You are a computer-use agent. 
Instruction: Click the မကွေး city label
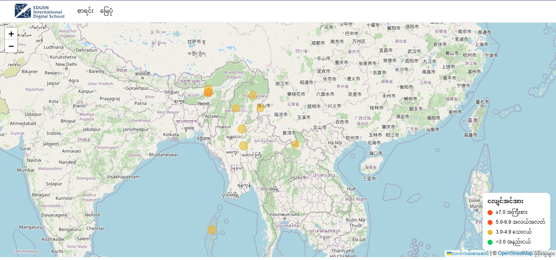[x=232, y=152]
